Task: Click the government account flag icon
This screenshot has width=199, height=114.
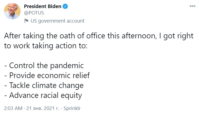Action: [26, 21]
